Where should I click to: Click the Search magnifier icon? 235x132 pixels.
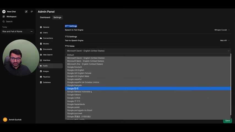[x=4, y=21]
